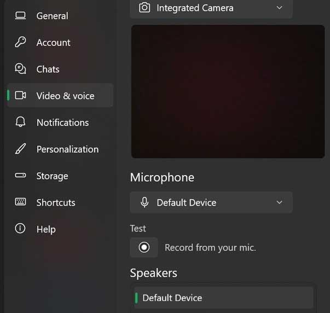Click the Account key icon
The image size is (330, 313).
tap(20, 43)
